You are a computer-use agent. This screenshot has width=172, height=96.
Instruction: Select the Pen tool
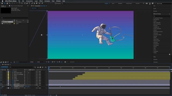[27, 3]
